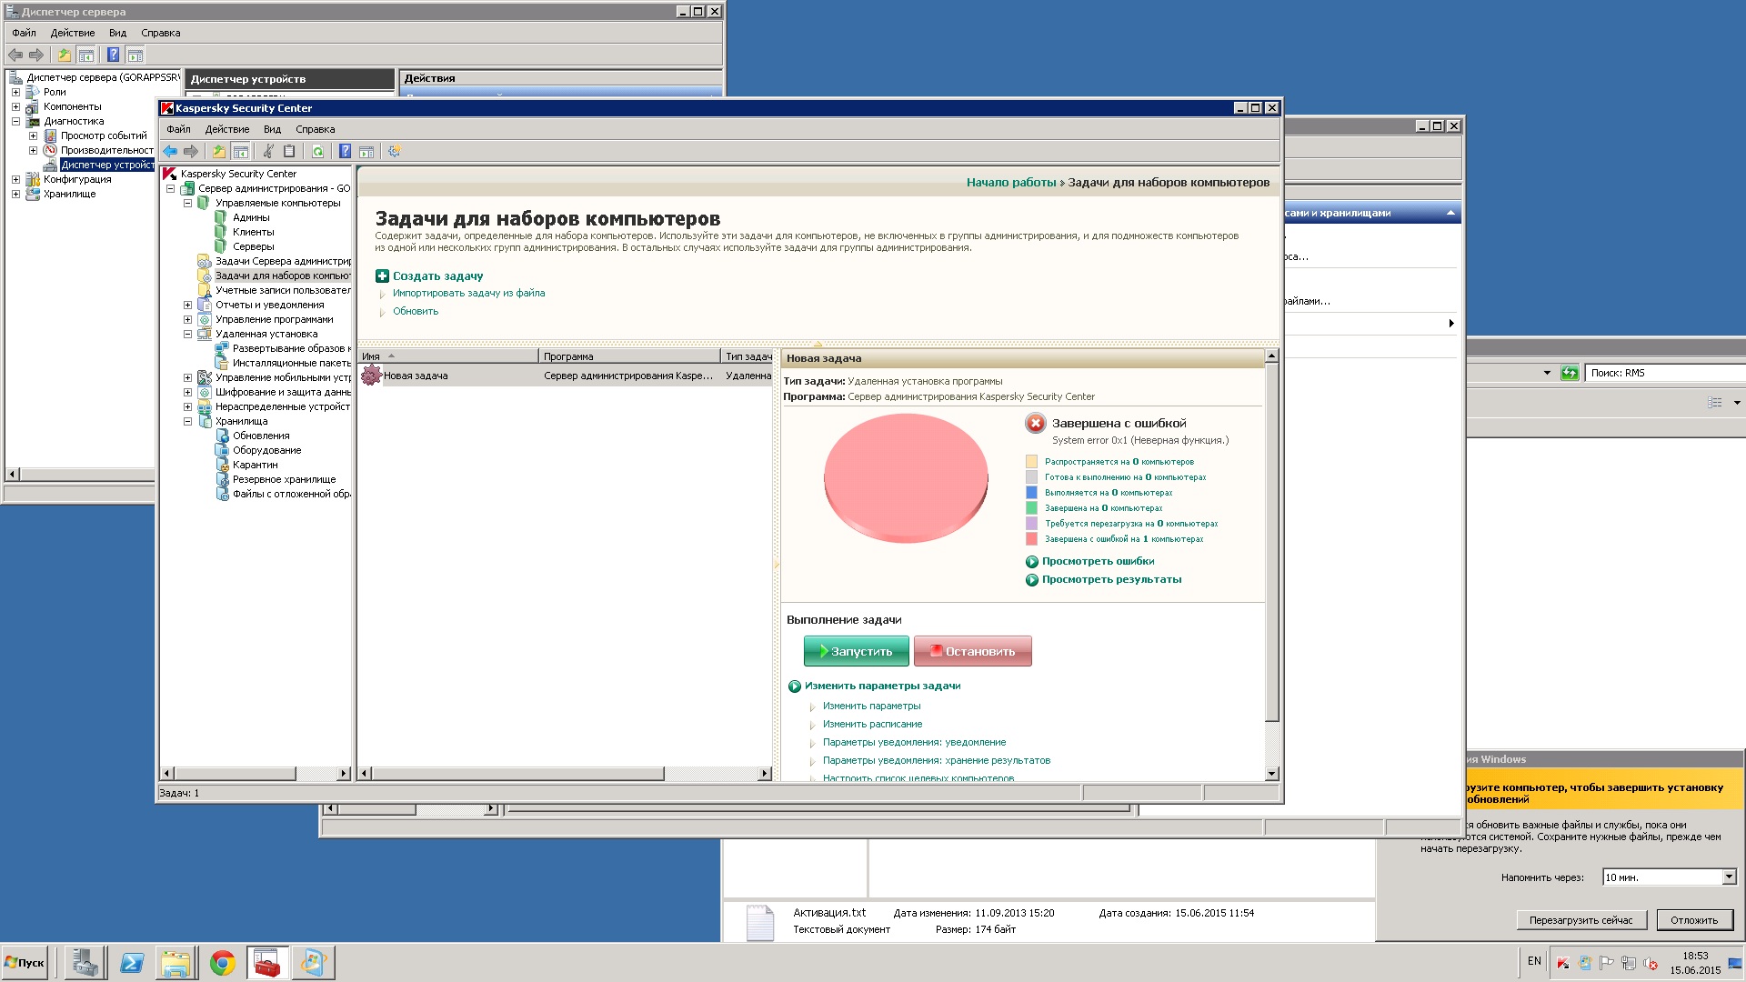Click the Kaspersky tray icon

click(x=1563, y=963)
